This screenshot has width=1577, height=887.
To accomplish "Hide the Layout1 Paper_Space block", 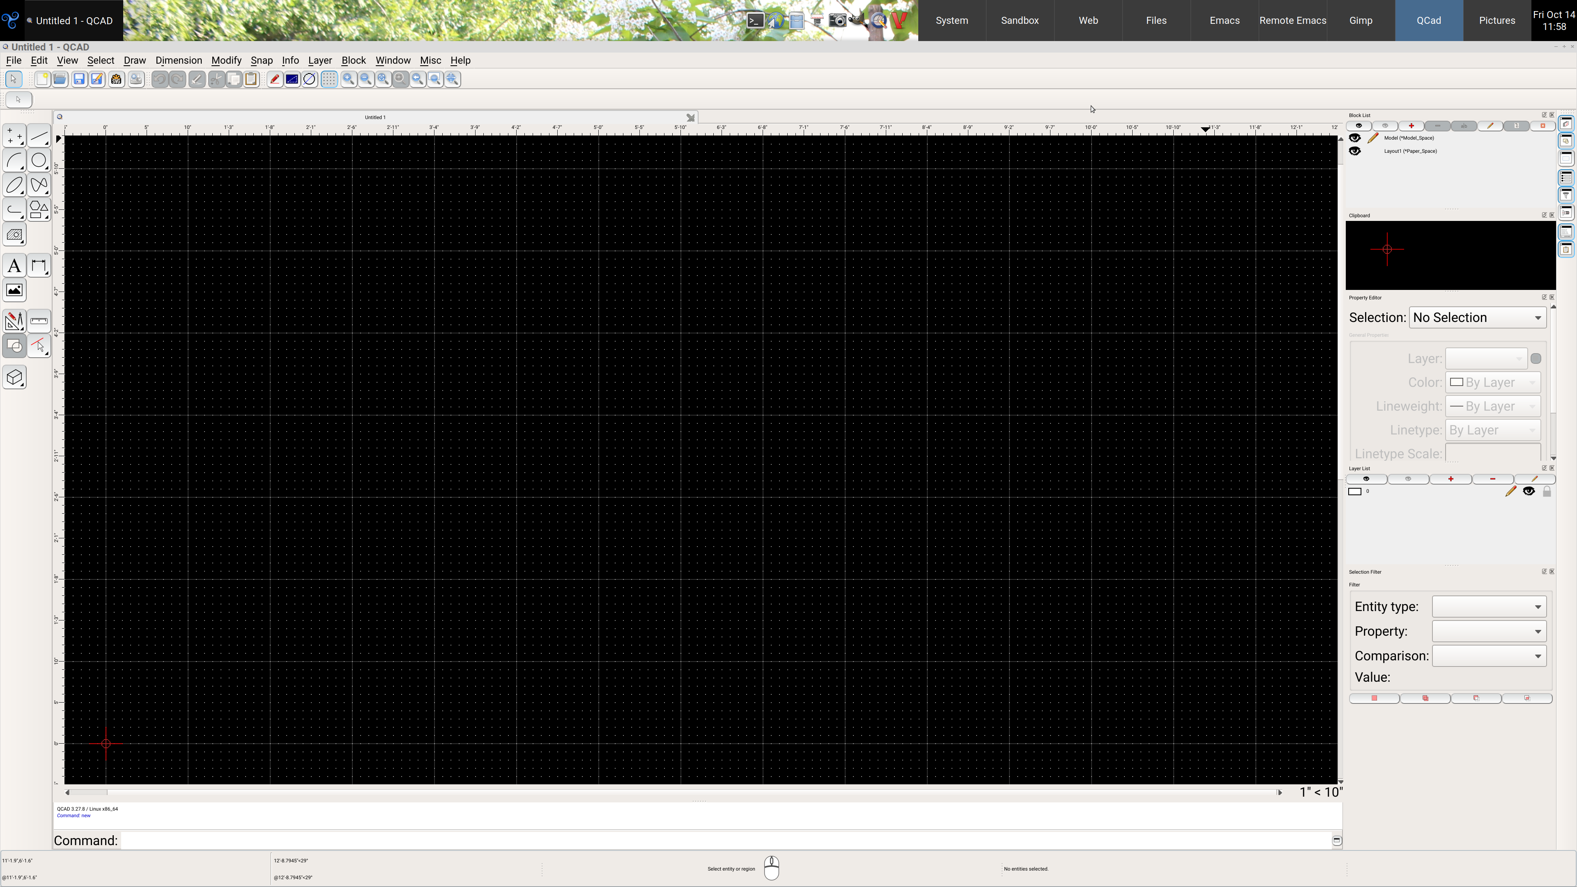I will point(1355,151).
